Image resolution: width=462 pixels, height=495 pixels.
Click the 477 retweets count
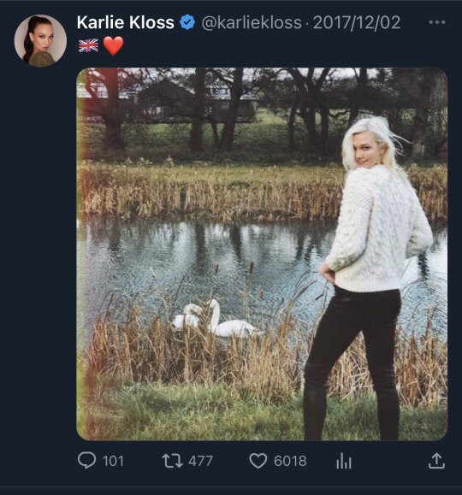click(x=200, y=461)
